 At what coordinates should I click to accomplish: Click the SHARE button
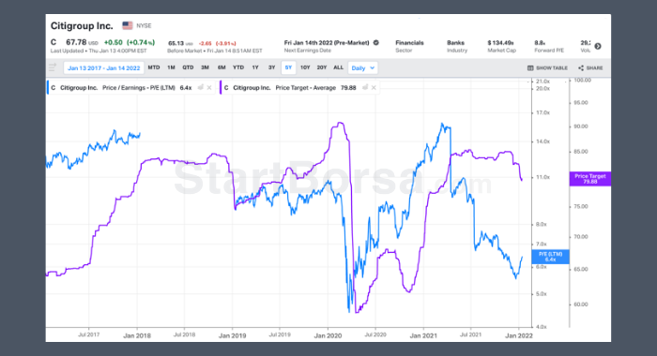[590, 67]
